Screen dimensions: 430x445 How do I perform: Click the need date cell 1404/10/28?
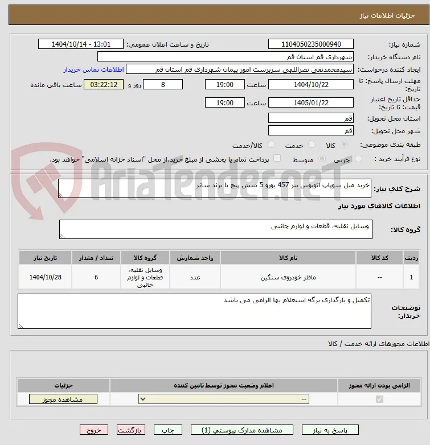(x=45, y=277)
